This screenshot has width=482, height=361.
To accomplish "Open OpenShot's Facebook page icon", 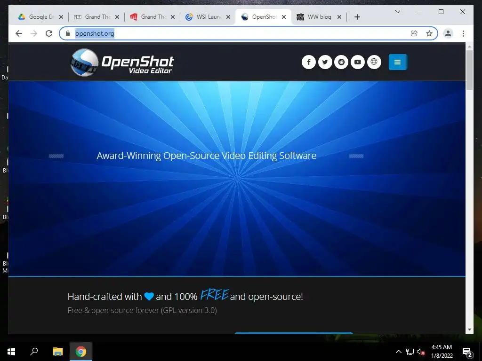I will coord(309,62).
